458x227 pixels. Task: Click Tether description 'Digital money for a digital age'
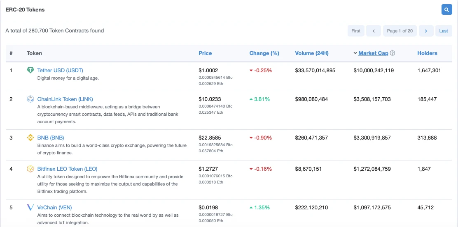coord(68,78)
